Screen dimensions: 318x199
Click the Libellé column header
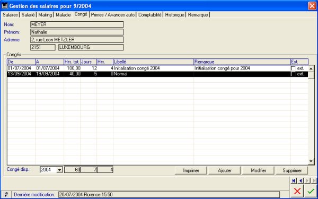click(x=153, y=62)
